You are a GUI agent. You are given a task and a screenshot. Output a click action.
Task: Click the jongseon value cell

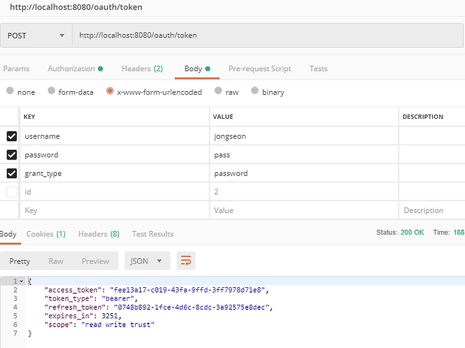[304, 136]
